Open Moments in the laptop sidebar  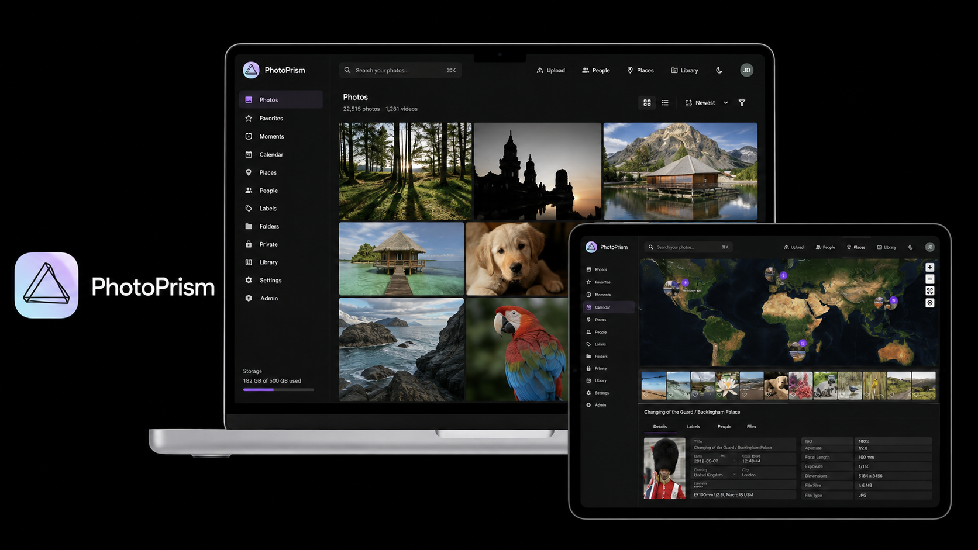281,136
